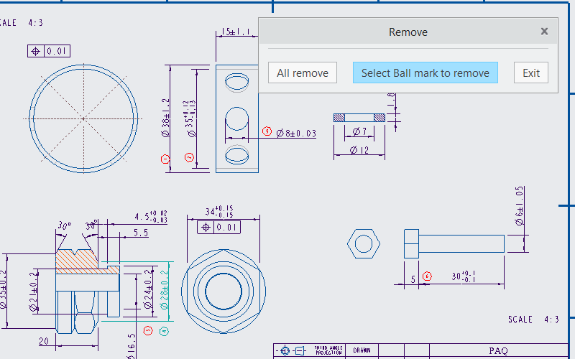
Task: Select green ball mark below Ø28±0.2 dimension
Action: point(164,331)
